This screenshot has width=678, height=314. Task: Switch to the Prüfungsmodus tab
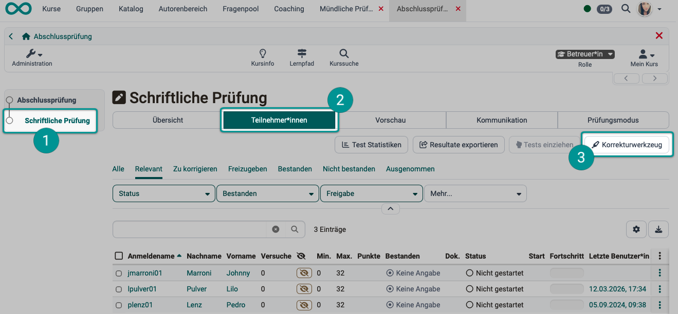pyautogui.click(x=613, y=120)
